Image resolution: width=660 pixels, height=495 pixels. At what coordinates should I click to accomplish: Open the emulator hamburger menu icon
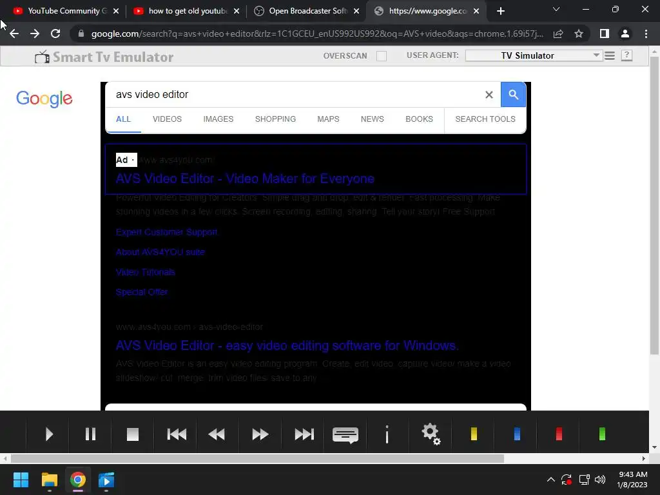click(610, 55)
